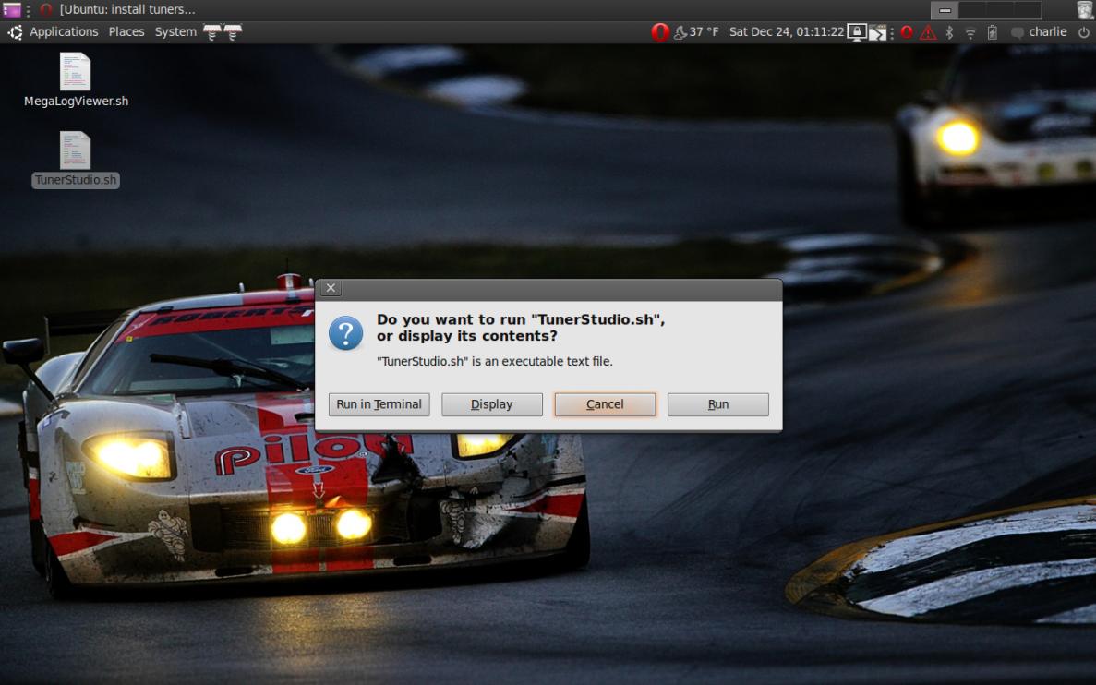Click the Run button to execute TunerStudio.sh
Viewport: 1096px width, 685px height.
pos(717,404)
